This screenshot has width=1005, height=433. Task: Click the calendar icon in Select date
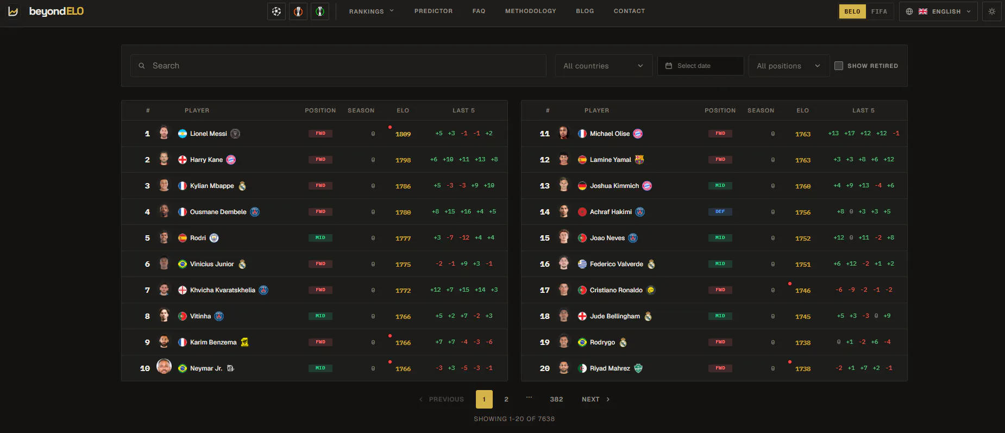tap(669, 66)
